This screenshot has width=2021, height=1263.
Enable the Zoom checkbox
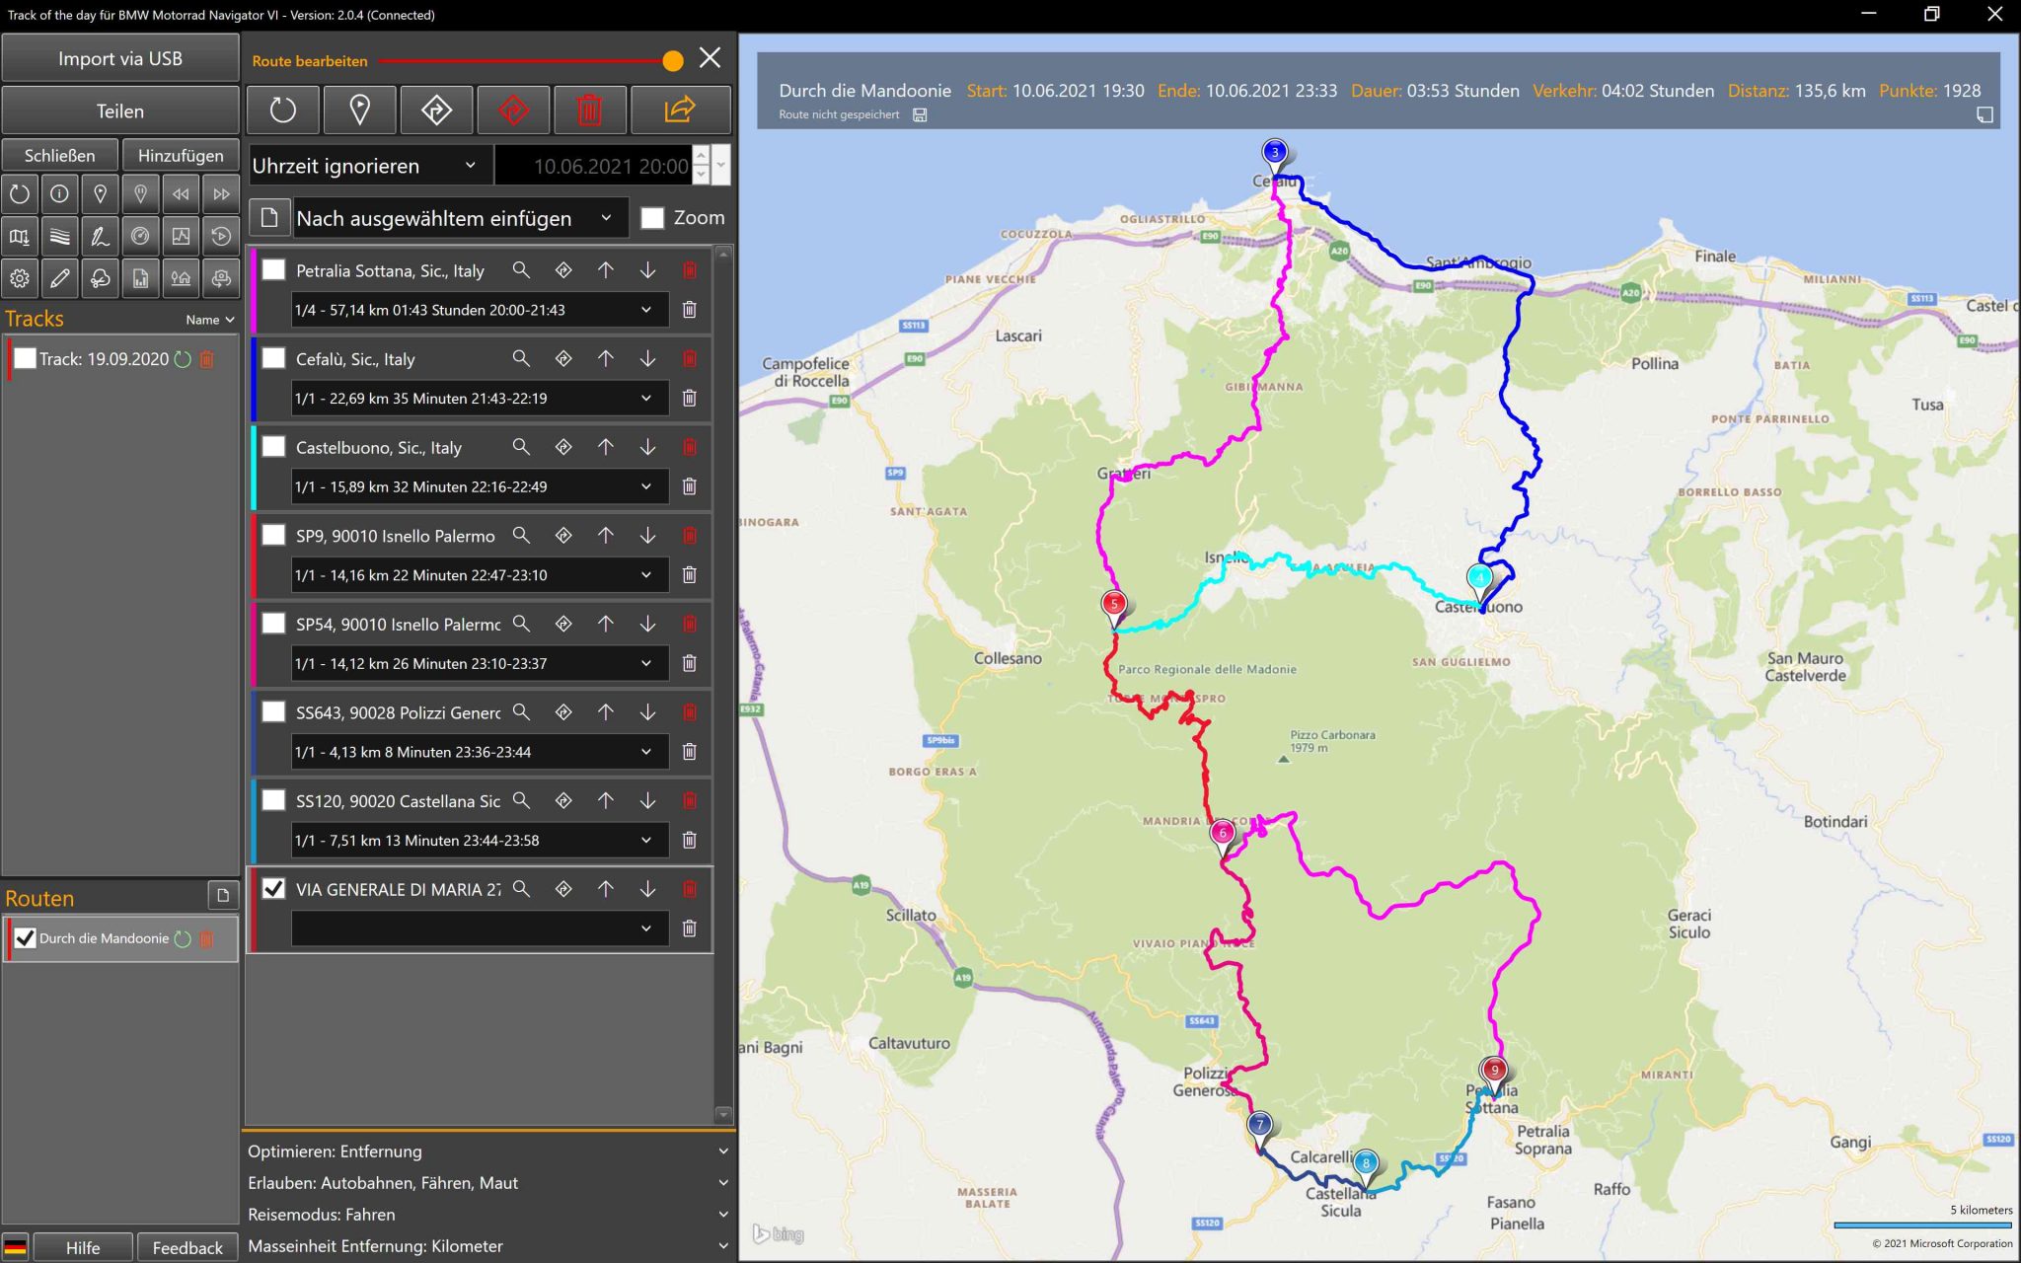[652, 218]
